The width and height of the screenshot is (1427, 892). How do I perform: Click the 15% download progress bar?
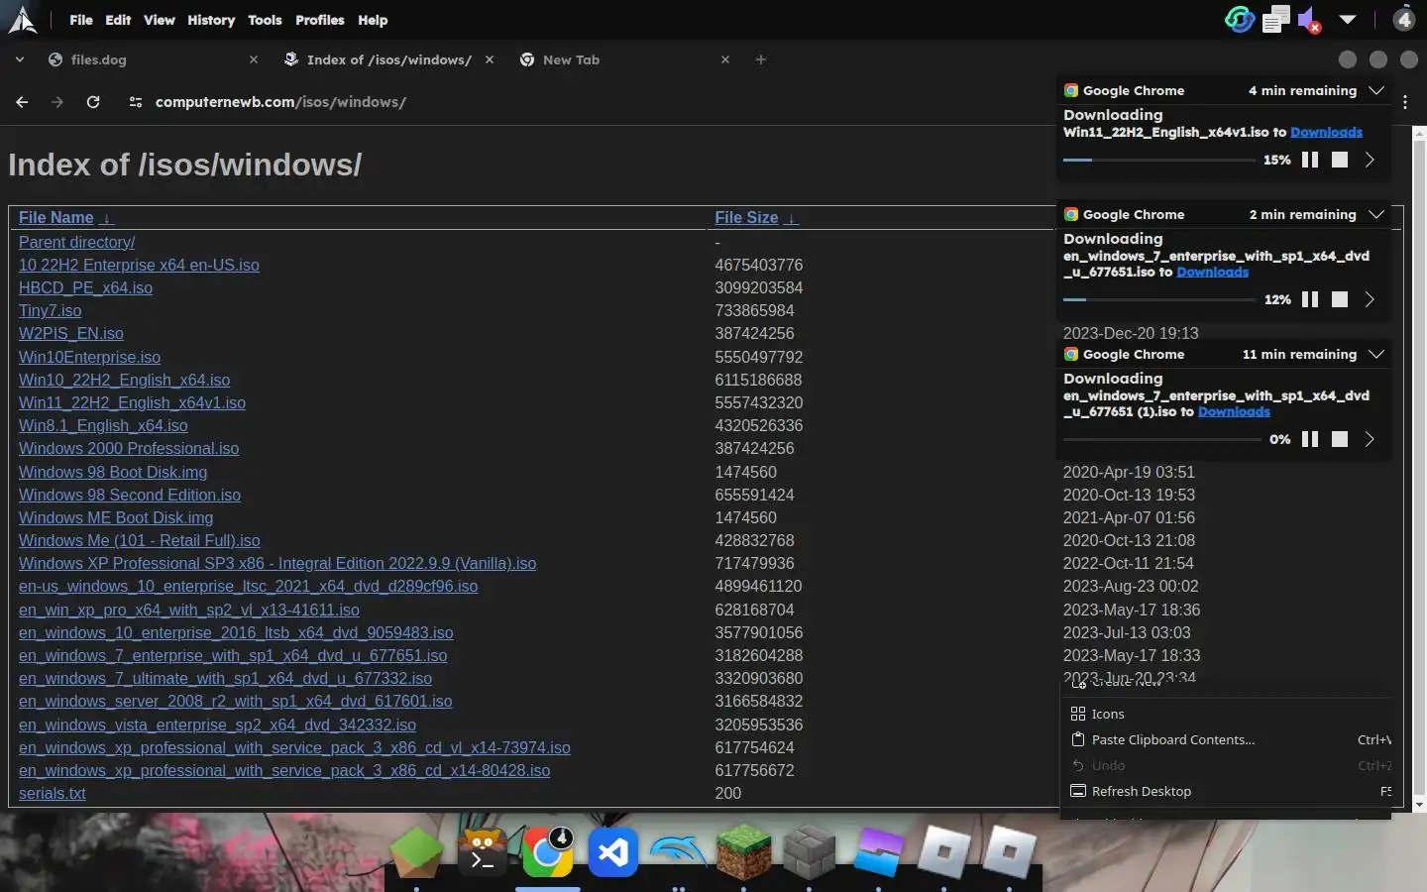[x=1159, y=160]
